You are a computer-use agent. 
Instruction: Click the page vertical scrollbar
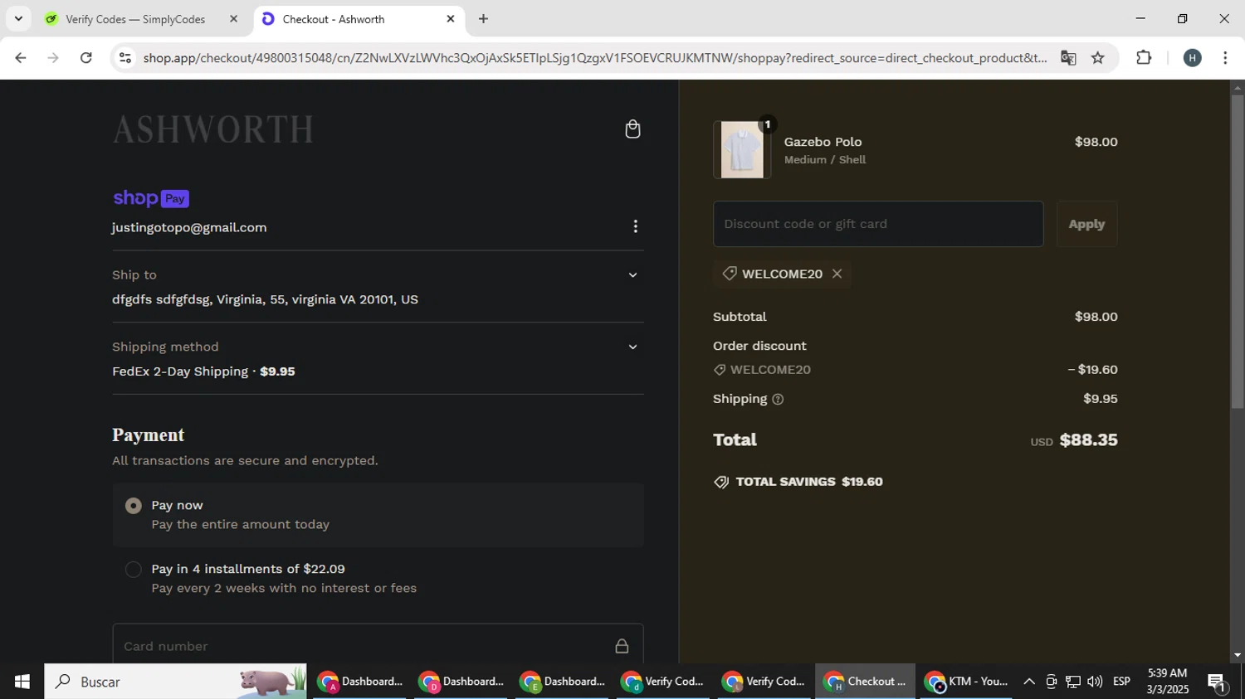point(1237,251)
